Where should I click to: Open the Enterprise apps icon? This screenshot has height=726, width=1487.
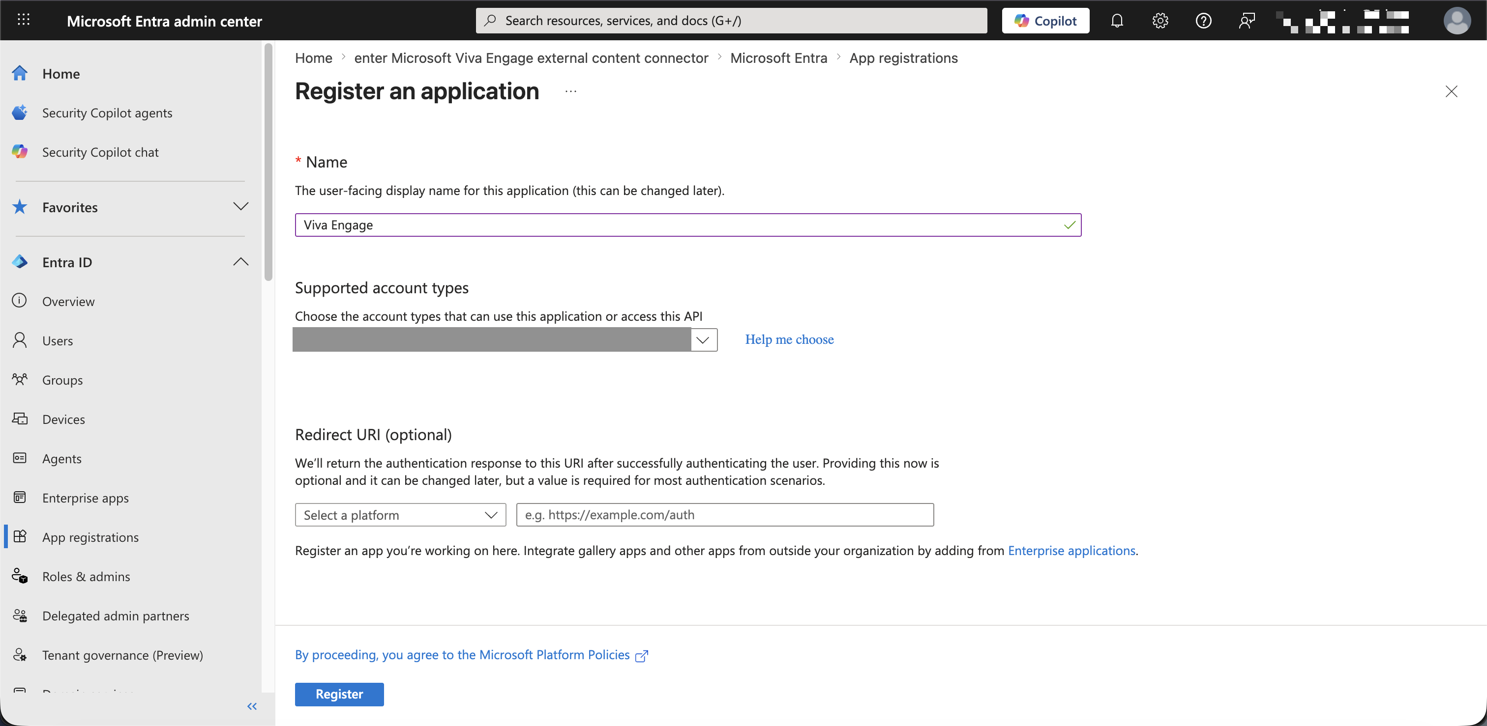[20, 497]
